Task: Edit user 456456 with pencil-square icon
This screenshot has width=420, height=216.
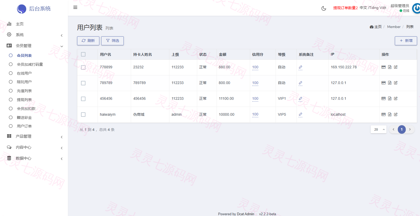Action: [x=396, y=98]
